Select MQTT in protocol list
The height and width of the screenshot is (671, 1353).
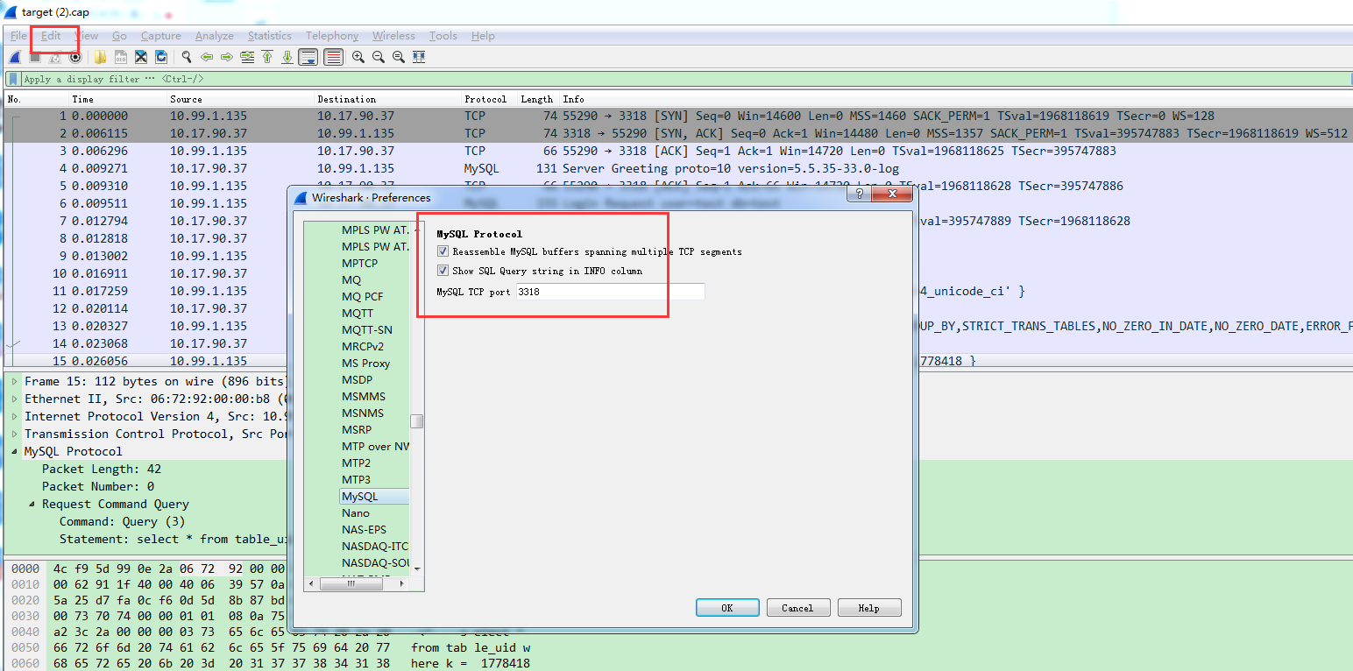pyautogui.click(x=357, y=313)
